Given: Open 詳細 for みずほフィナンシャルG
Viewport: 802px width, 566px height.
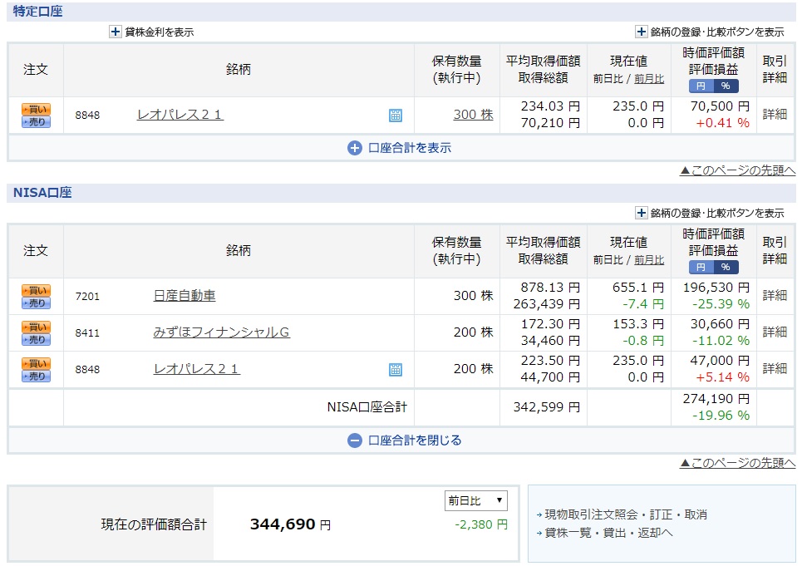Looking at the screenshot, I should coord(775,332).
